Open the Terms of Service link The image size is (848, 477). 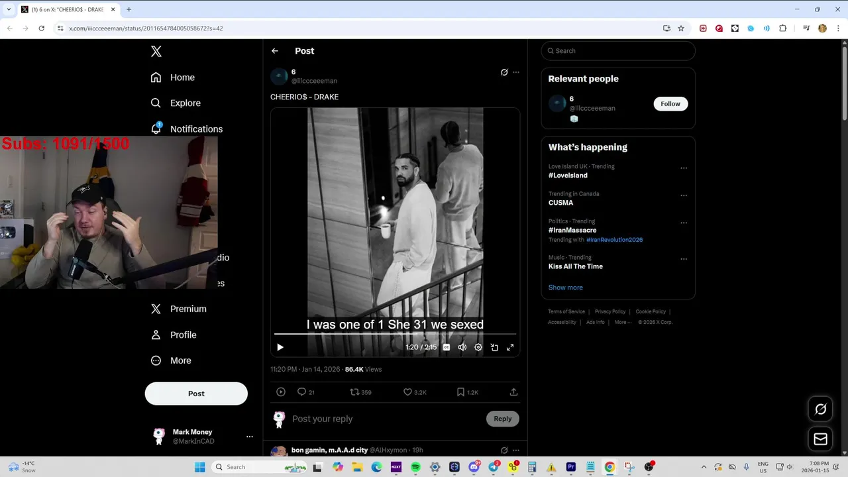[x=566, y=311]
